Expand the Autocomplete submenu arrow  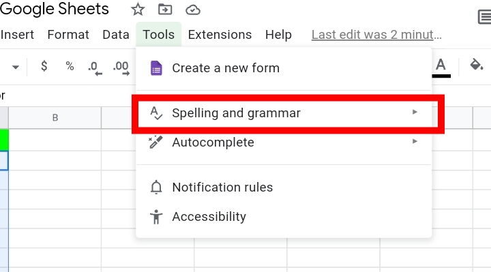point(415,142)
